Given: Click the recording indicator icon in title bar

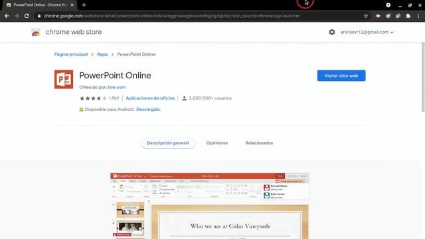Looking at the screenshot, I should tap(388, 5).
